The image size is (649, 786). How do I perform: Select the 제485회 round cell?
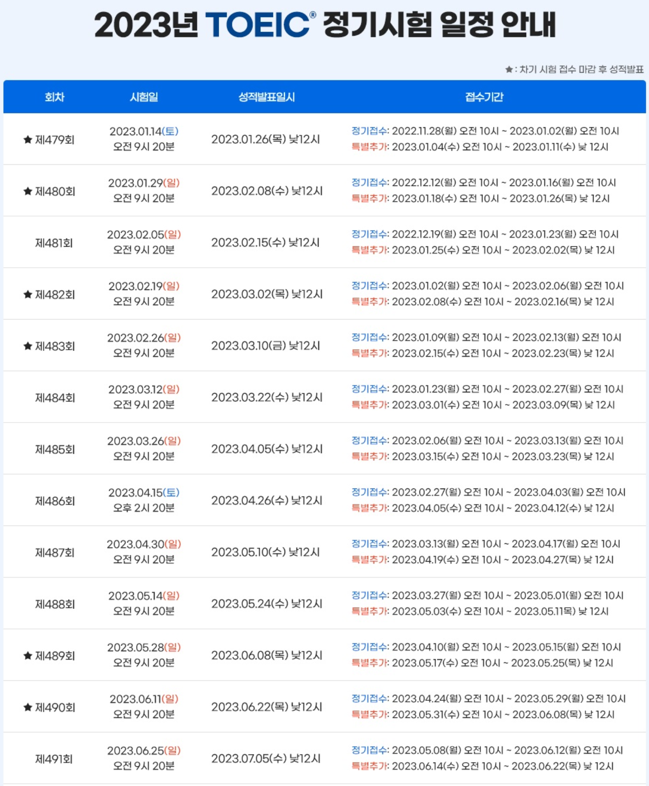[55, 450]
